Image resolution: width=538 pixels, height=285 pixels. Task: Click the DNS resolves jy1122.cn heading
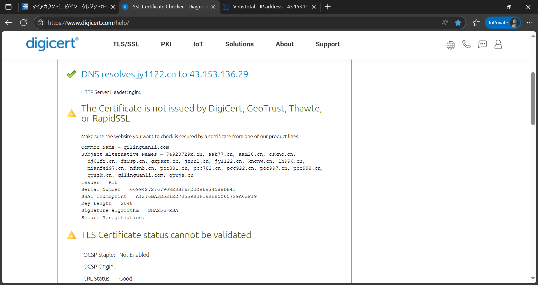tap(165, 74)
